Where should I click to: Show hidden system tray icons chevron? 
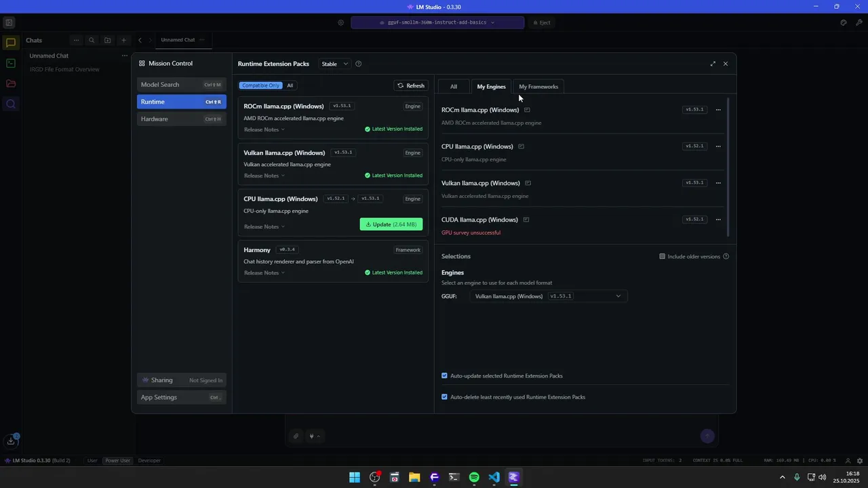click(x=782, y=477)
